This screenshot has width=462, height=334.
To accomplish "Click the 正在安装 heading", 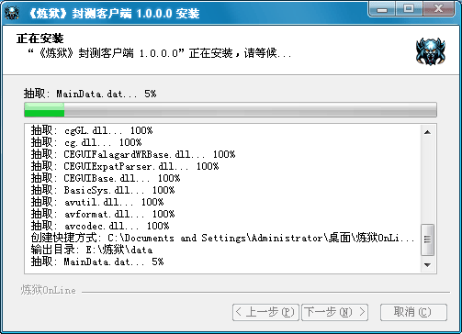I will coord(39,39).
